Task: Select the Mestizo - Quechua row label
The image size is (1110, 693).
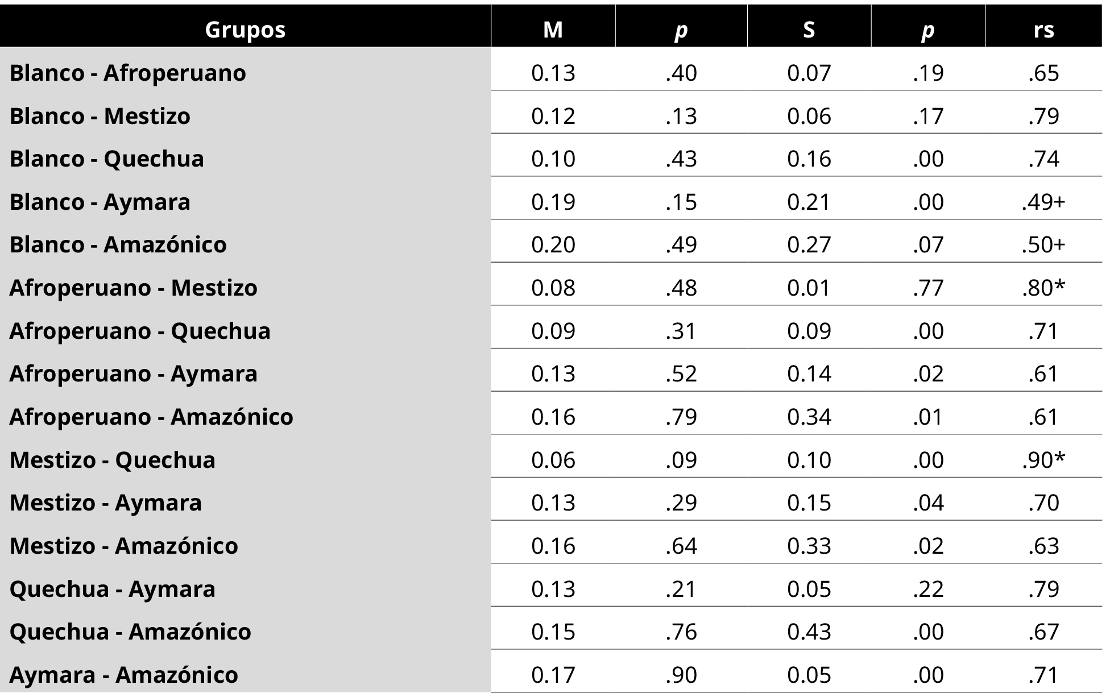Action: tap(113, 460)
